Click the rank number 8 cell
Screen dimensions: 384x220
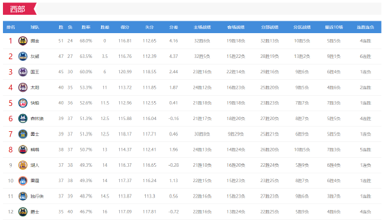[11, 150]
